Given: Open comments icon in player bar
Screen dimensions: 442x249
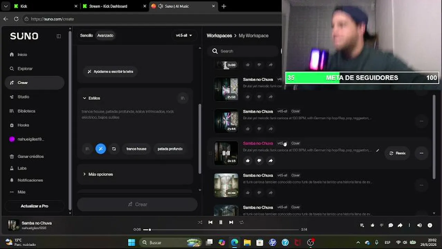Looking at the screenshot, I should click(x=391, y=225).
